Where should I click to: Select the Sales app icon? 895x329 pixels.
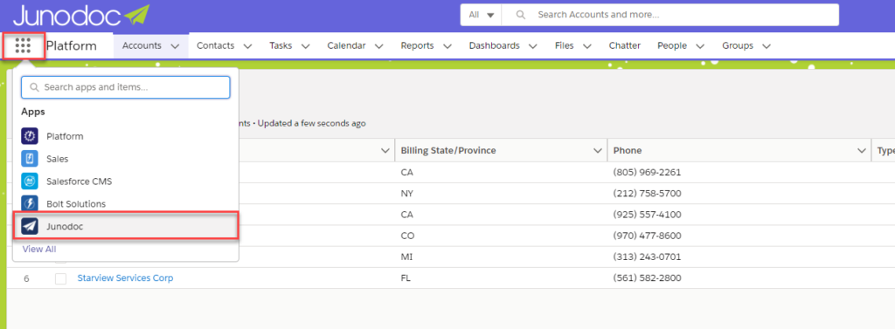[x=30, y=159]
